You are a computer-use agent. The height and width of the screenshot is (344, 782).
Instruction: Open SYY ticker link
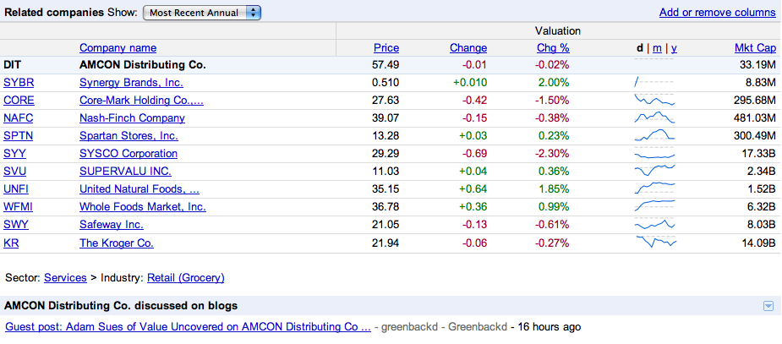(x=14, y=154)
